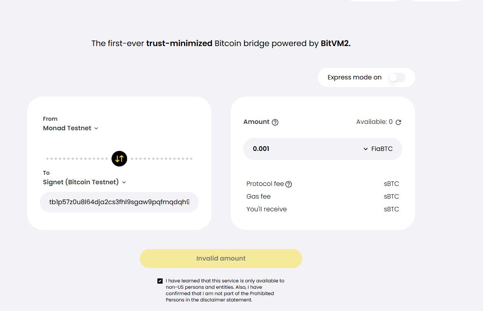This screenshot has width=483, height=311.
Task: Click the help icon beside Amount
Action: (x=275, y=122)
